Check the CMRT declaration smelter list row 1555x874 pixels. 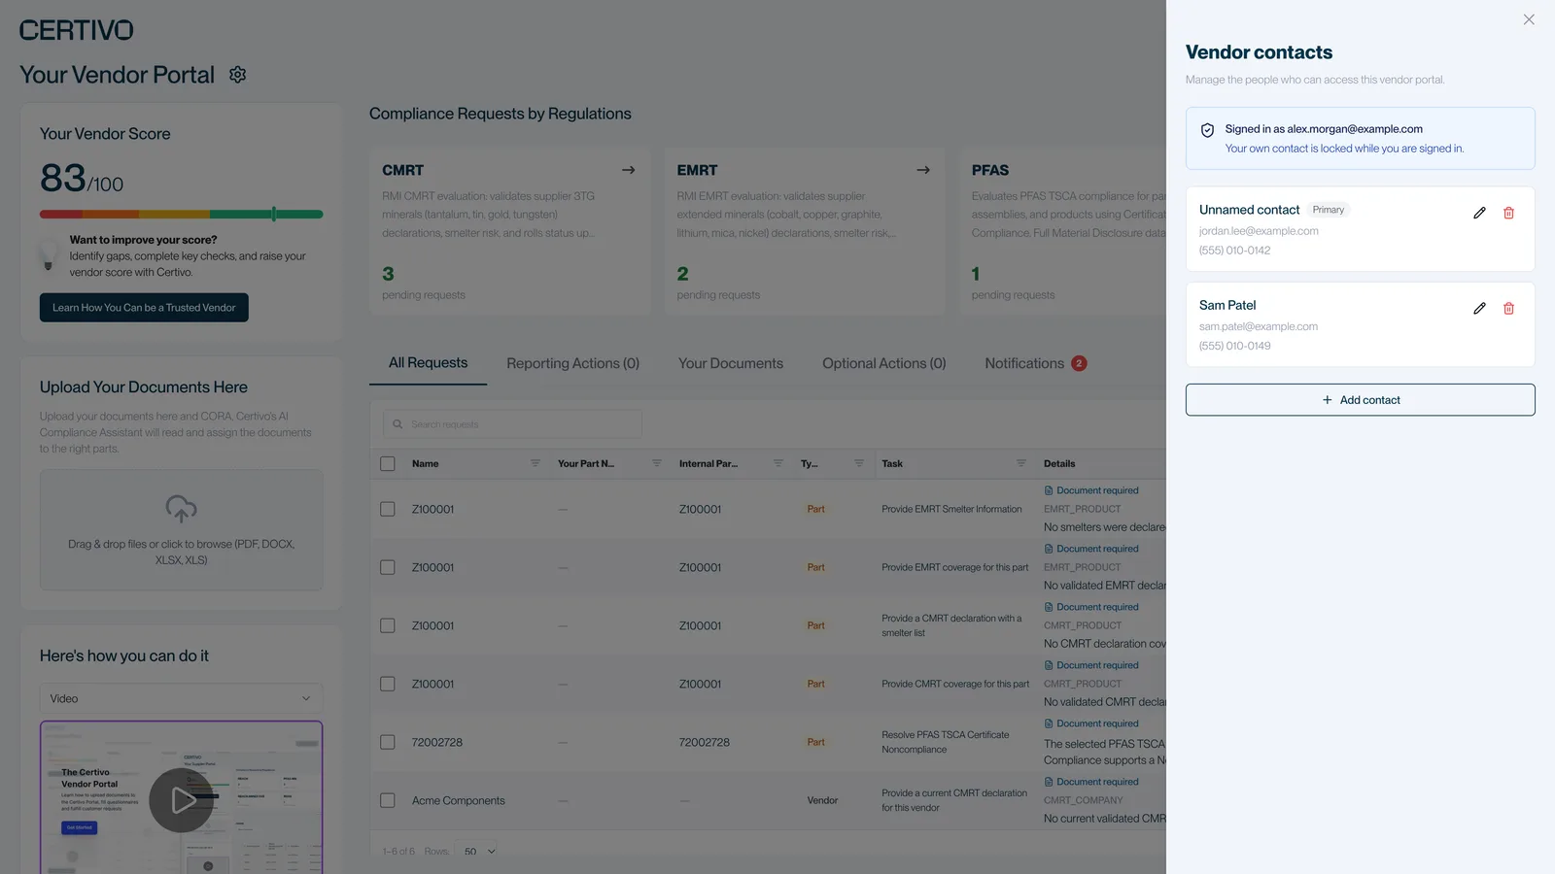[388, 625]
